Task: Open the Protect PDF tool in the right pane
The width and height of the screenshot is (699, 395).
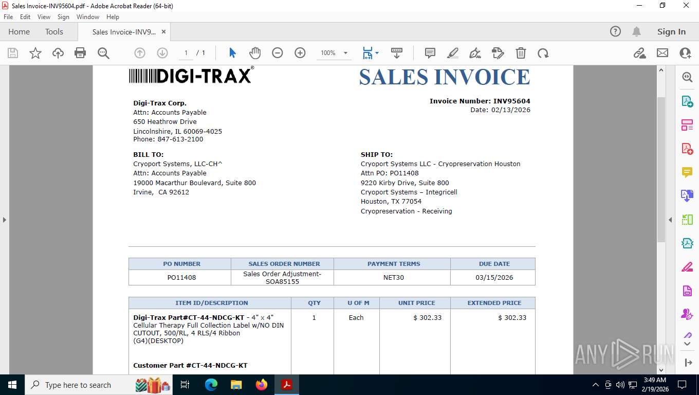Action: [x=687, y=291]
